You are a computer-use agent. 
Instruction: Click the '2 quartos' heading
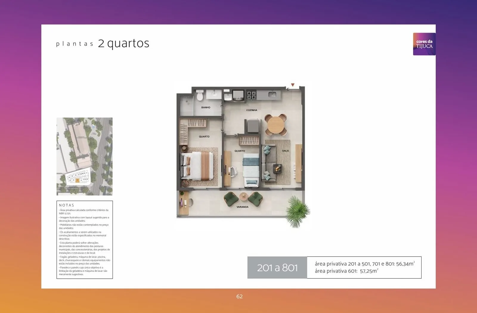click(124, 44)
